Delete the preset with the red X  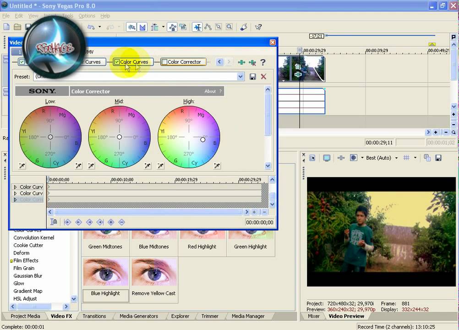pyautogui.click(x=263, y=77)
